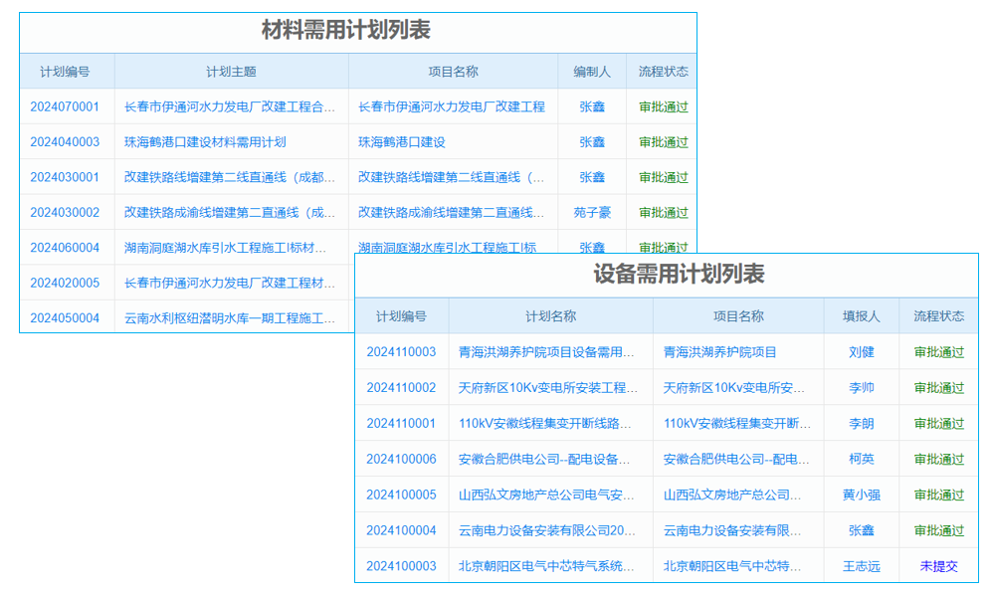Click 审批通过 status for plan 2024040003
995x597 pixels.
click(661, 141)
